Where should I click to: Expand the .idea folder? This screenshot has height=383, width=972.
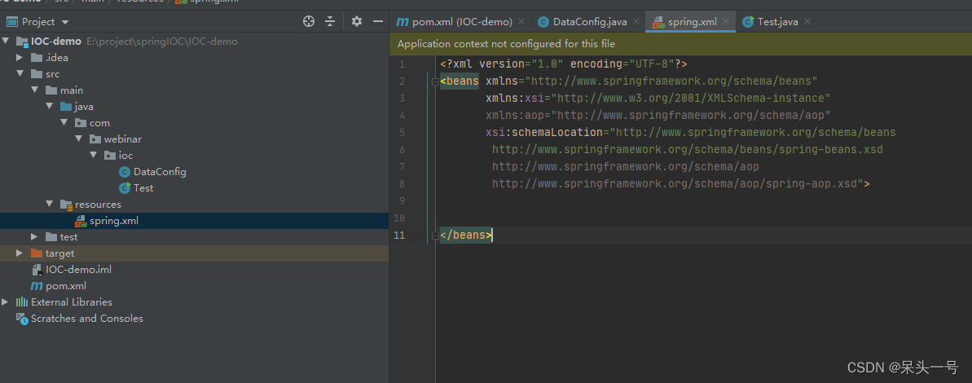pos(20,58)
